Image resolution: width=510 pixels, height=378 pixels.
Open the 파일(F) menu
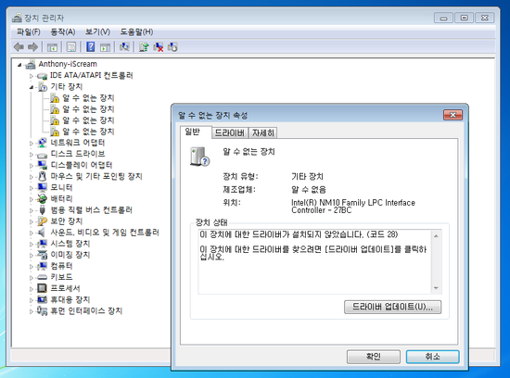[29, 31]
